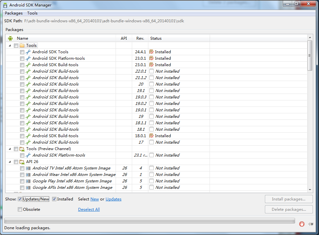319x235 pixels.
Task: Click the Deselect All link
Action: click(x=89, y=209)
